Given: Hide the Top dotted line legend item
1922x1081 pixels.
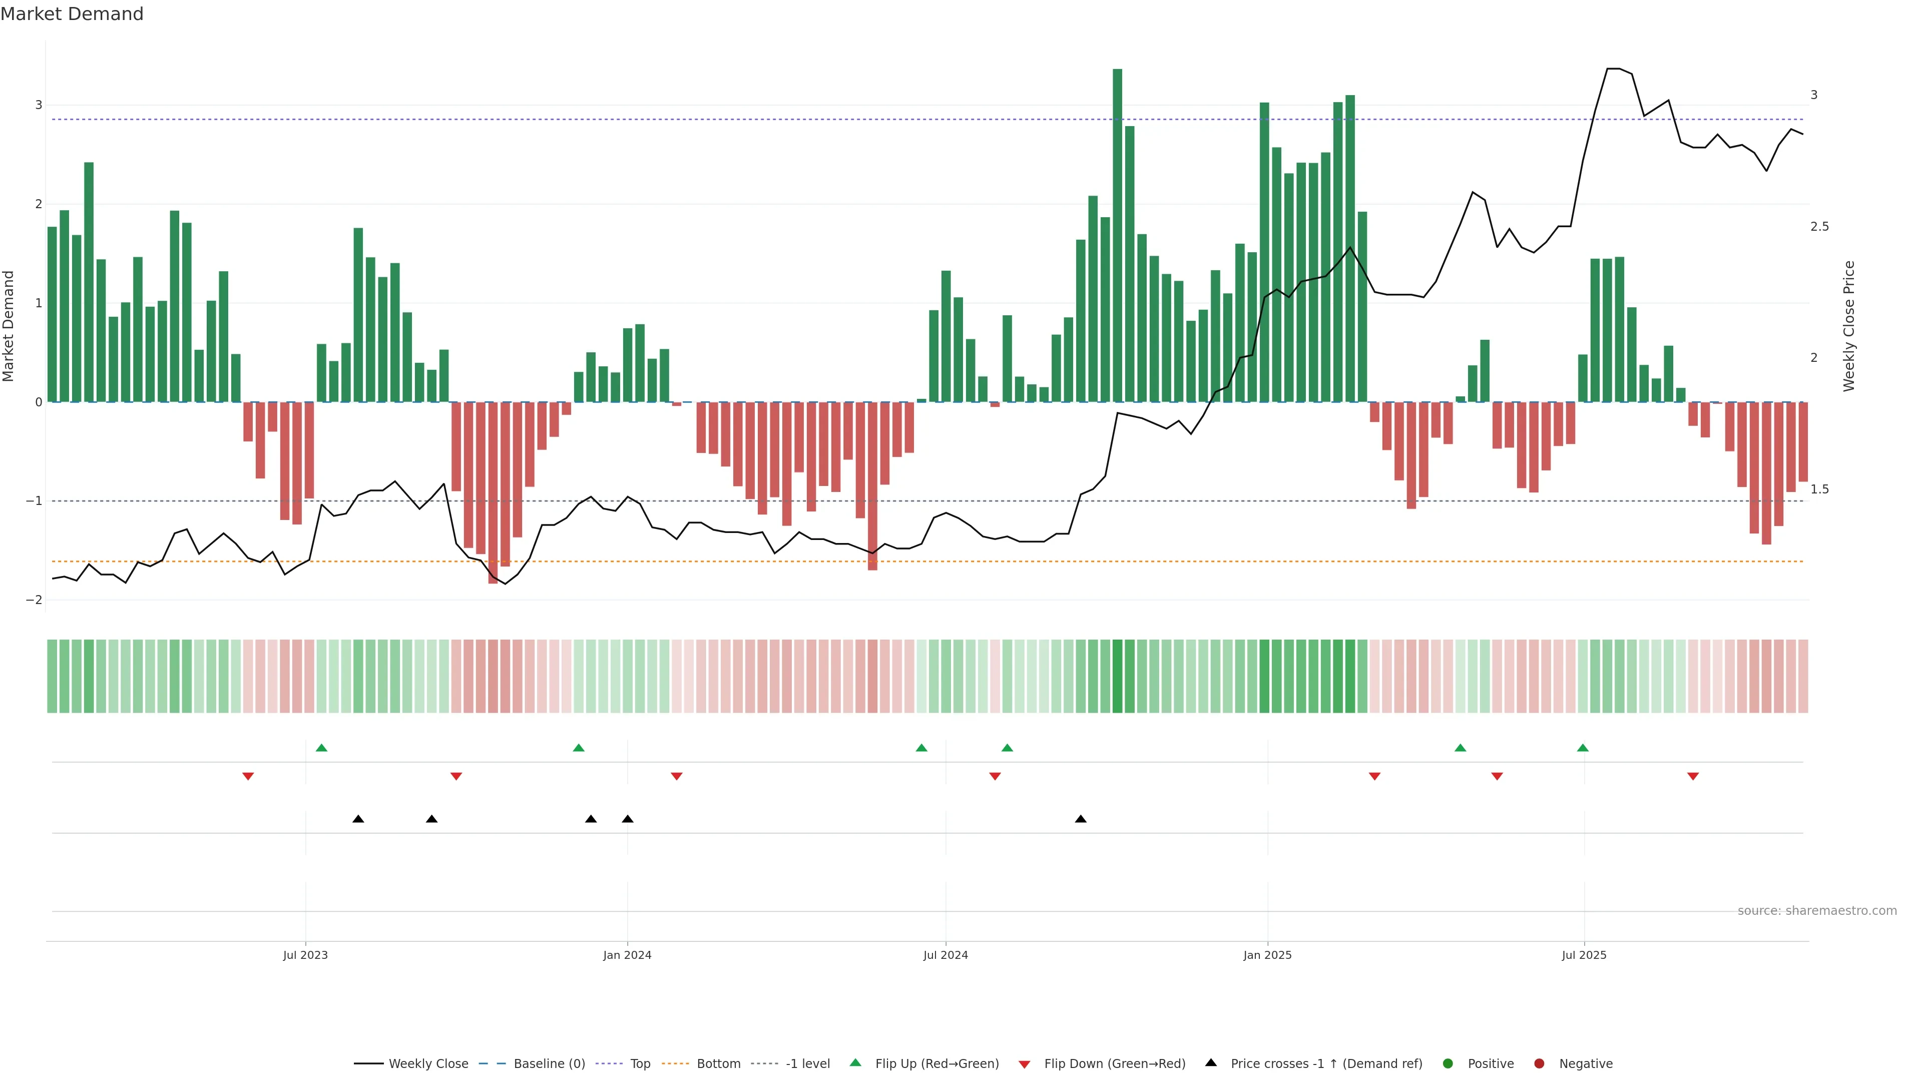Looking at the screenshot, I should tap(640, 1063).
